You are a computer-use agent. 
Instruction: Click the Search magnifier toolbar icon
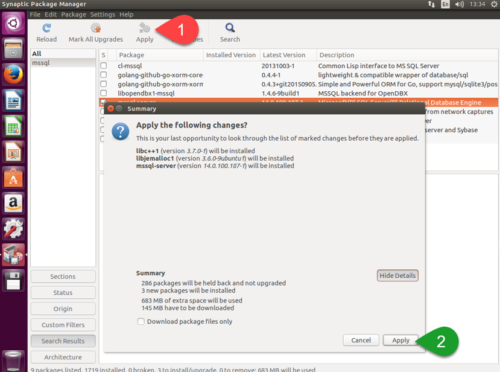pos(230,28)
